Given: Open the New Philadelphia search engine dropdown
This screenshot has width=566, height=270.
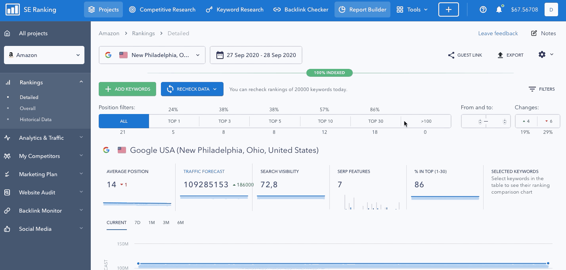Looking at the screenshot, I should (152, 55).
